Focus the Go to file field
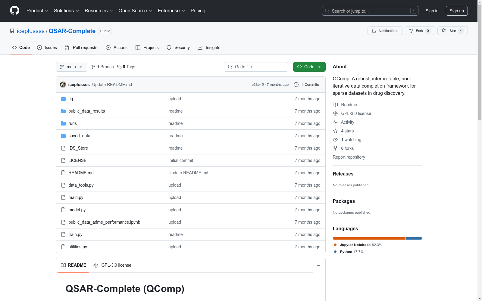This screenshot has height=301, width=482. [x=256, y=67]
